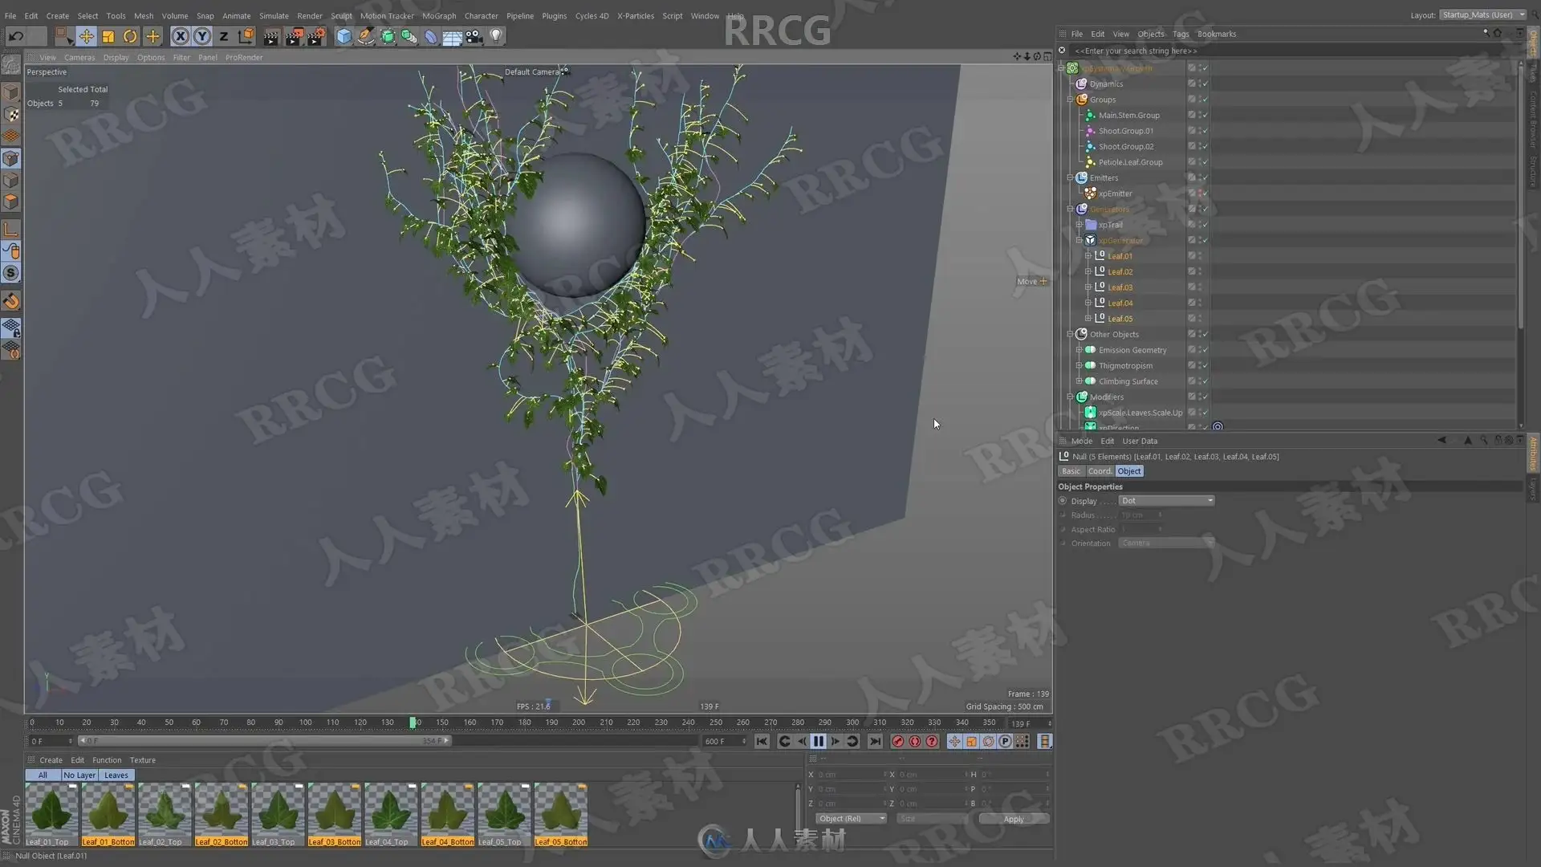Collapse the Groups tree node
The height and width of the screenshot is (867, 1541).
click(1070, 100)
